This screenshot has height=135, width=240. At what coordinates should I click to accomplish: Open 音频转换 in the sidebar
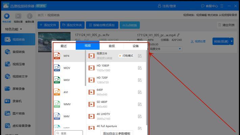click(18, 52)
